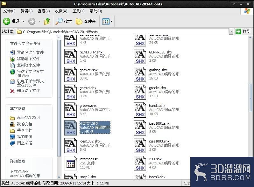Select the iges1002.shx file icon

click(x=70, y=146)
